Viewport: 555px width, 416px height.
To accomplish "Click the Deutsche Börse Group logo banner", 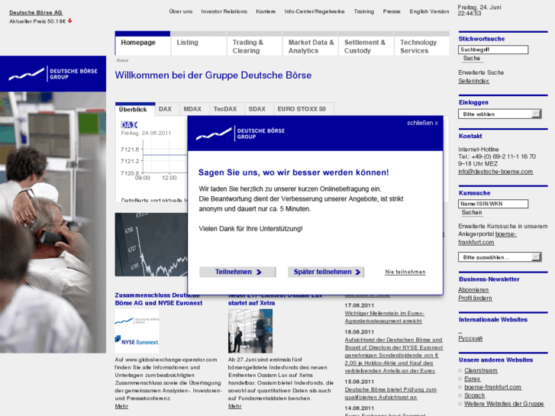I will (53, 73).
